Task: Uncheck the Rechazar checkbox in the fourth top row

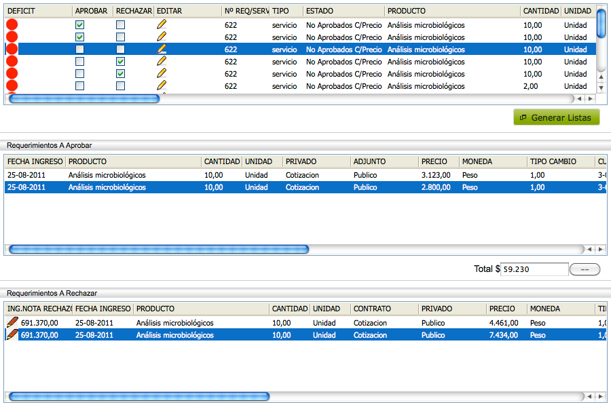Action: coord(120,62)
